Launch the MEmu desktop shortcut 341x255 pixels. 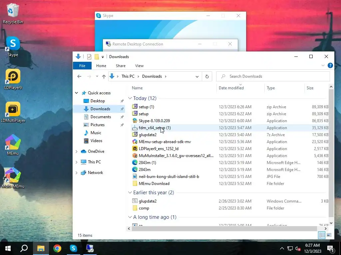click(x=13, y=145)
